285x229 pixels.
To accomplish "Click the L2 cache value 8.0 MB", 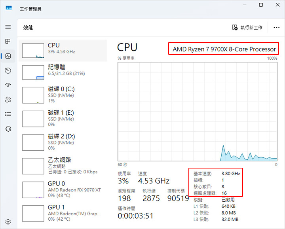I will 229,213.
